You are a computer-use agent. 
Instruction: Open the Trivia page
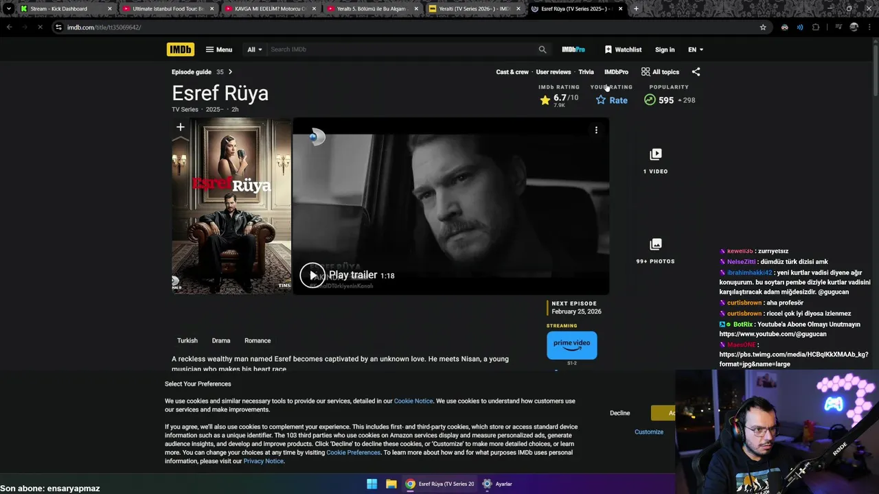tap(586, 72)
